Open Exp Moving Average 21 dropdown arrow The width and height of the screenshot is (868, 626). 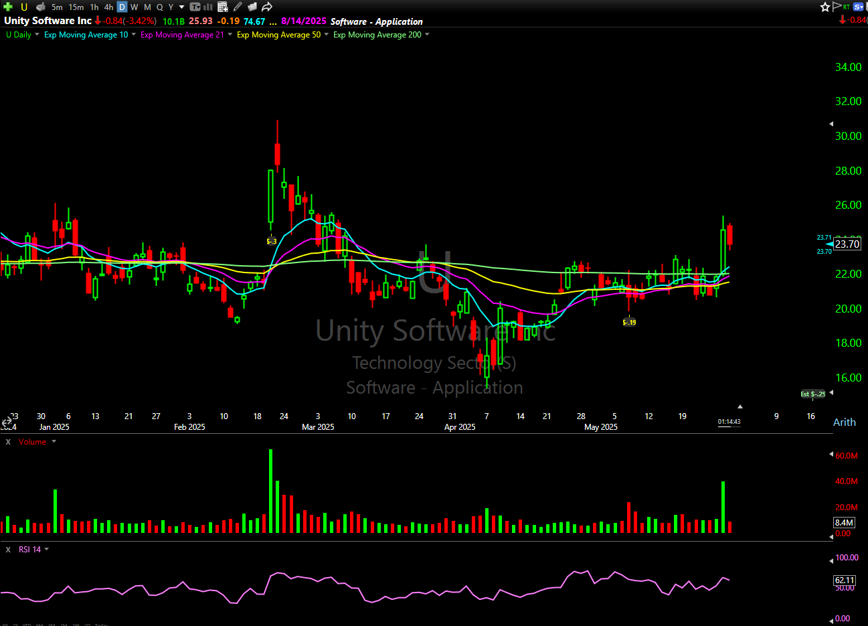[230, 35]
